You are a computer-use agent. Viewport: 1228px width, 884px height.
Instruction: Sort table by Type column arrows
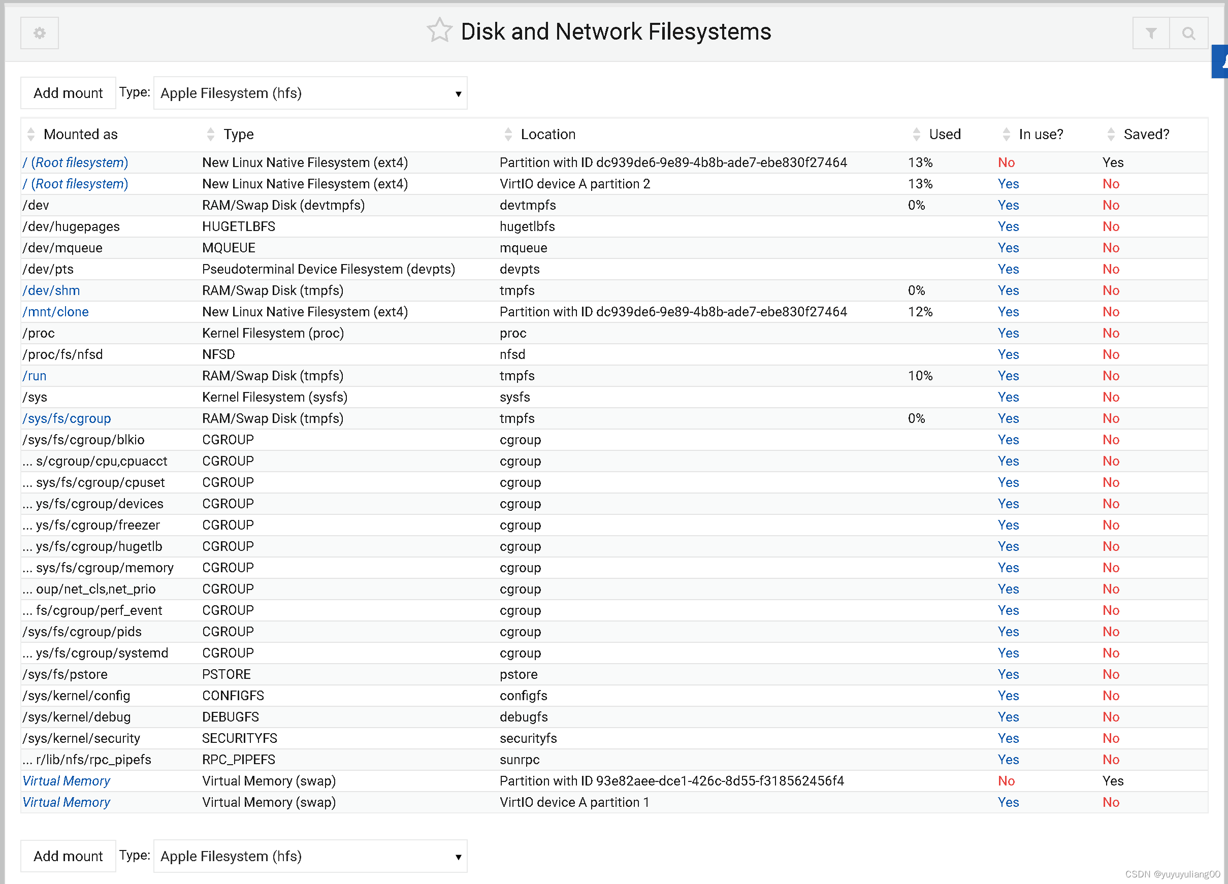click(211, 134)
